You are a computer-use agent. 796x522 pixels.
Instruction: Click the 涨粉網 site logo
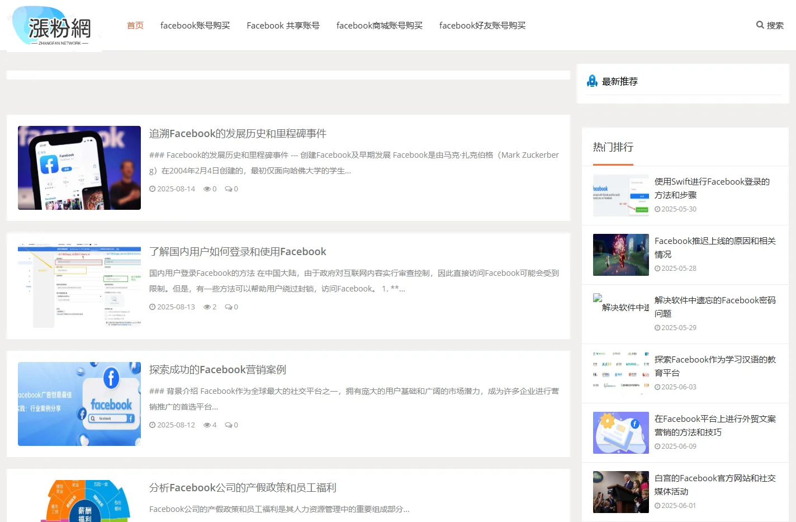coord(54,26)
